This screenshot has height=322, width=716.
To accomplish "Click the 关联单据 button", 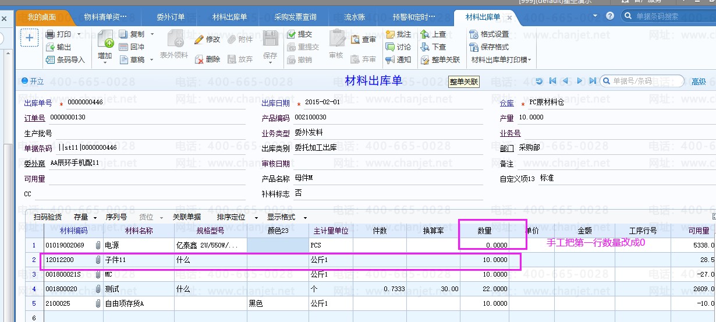I will coord(187,217).
